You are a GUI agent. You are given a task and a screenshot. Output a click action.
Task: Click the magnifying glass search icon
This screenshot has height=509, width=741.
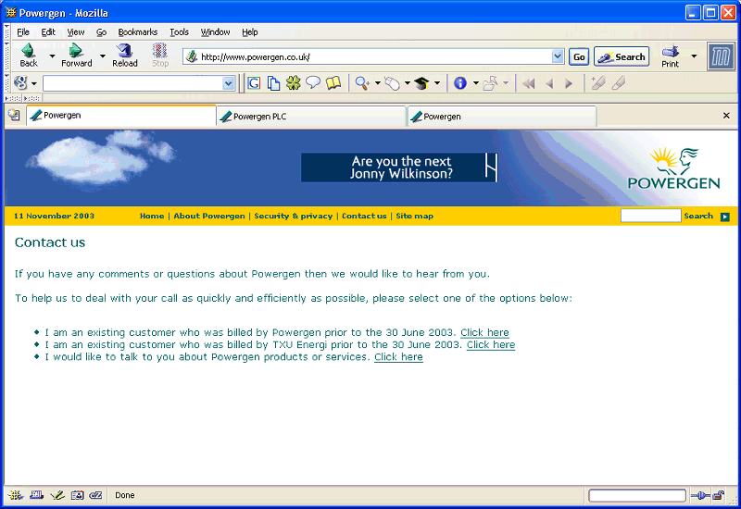[x=362, y=83]
